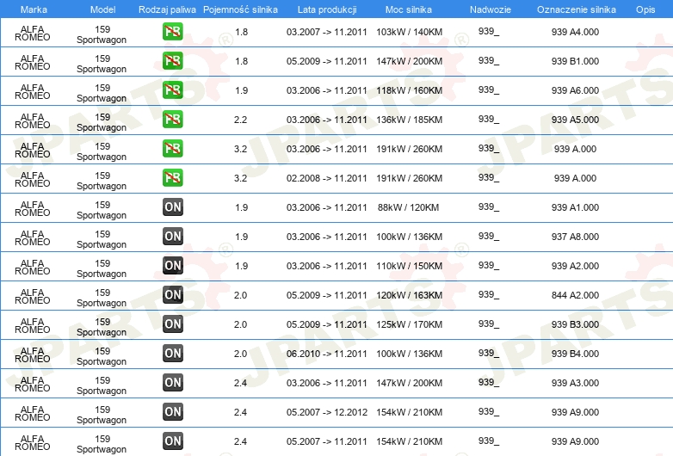The height and width of the screenshot is (456, 673).
Task: Click the Moc silnika column header
Action: (x=409, y=9)
